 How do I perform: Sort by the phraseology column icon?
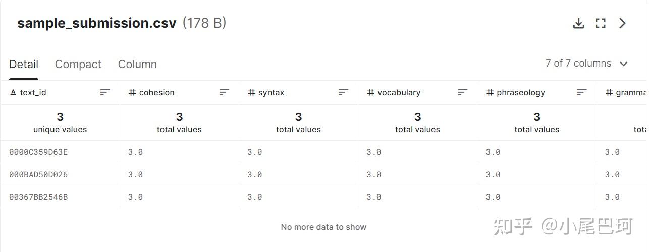(582, 92)
